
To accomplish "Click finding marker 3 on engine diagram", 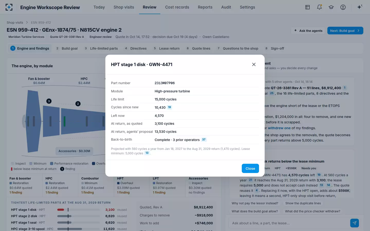I will tap(49, 101).
